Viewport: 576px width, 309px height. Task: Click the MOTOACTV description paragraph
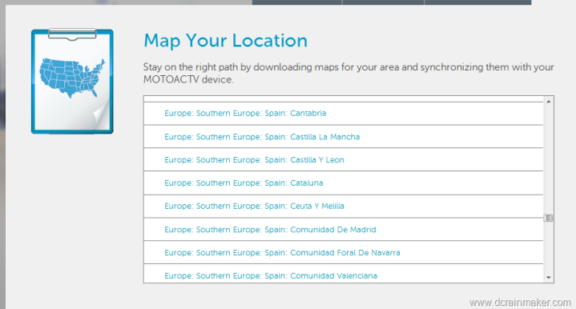click(348, 73)
